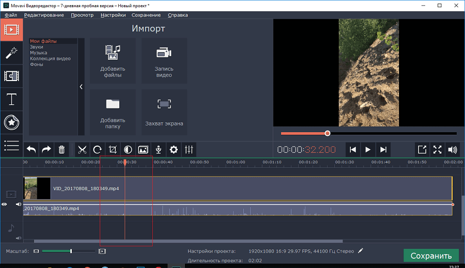The width and height of the screenshot is (465, 268).
Task: Play the video preview
Action: tap(368, 150)
